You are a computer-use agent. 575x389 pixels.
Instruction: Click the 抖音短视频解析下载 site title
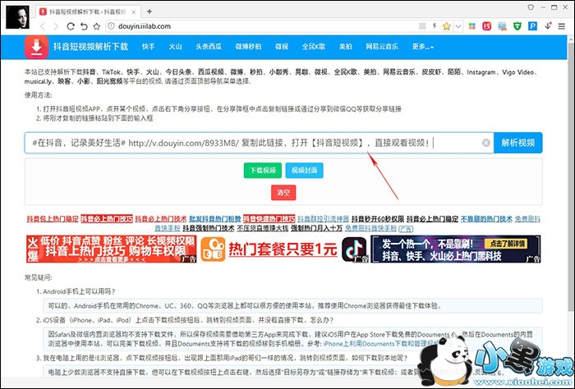90,47
